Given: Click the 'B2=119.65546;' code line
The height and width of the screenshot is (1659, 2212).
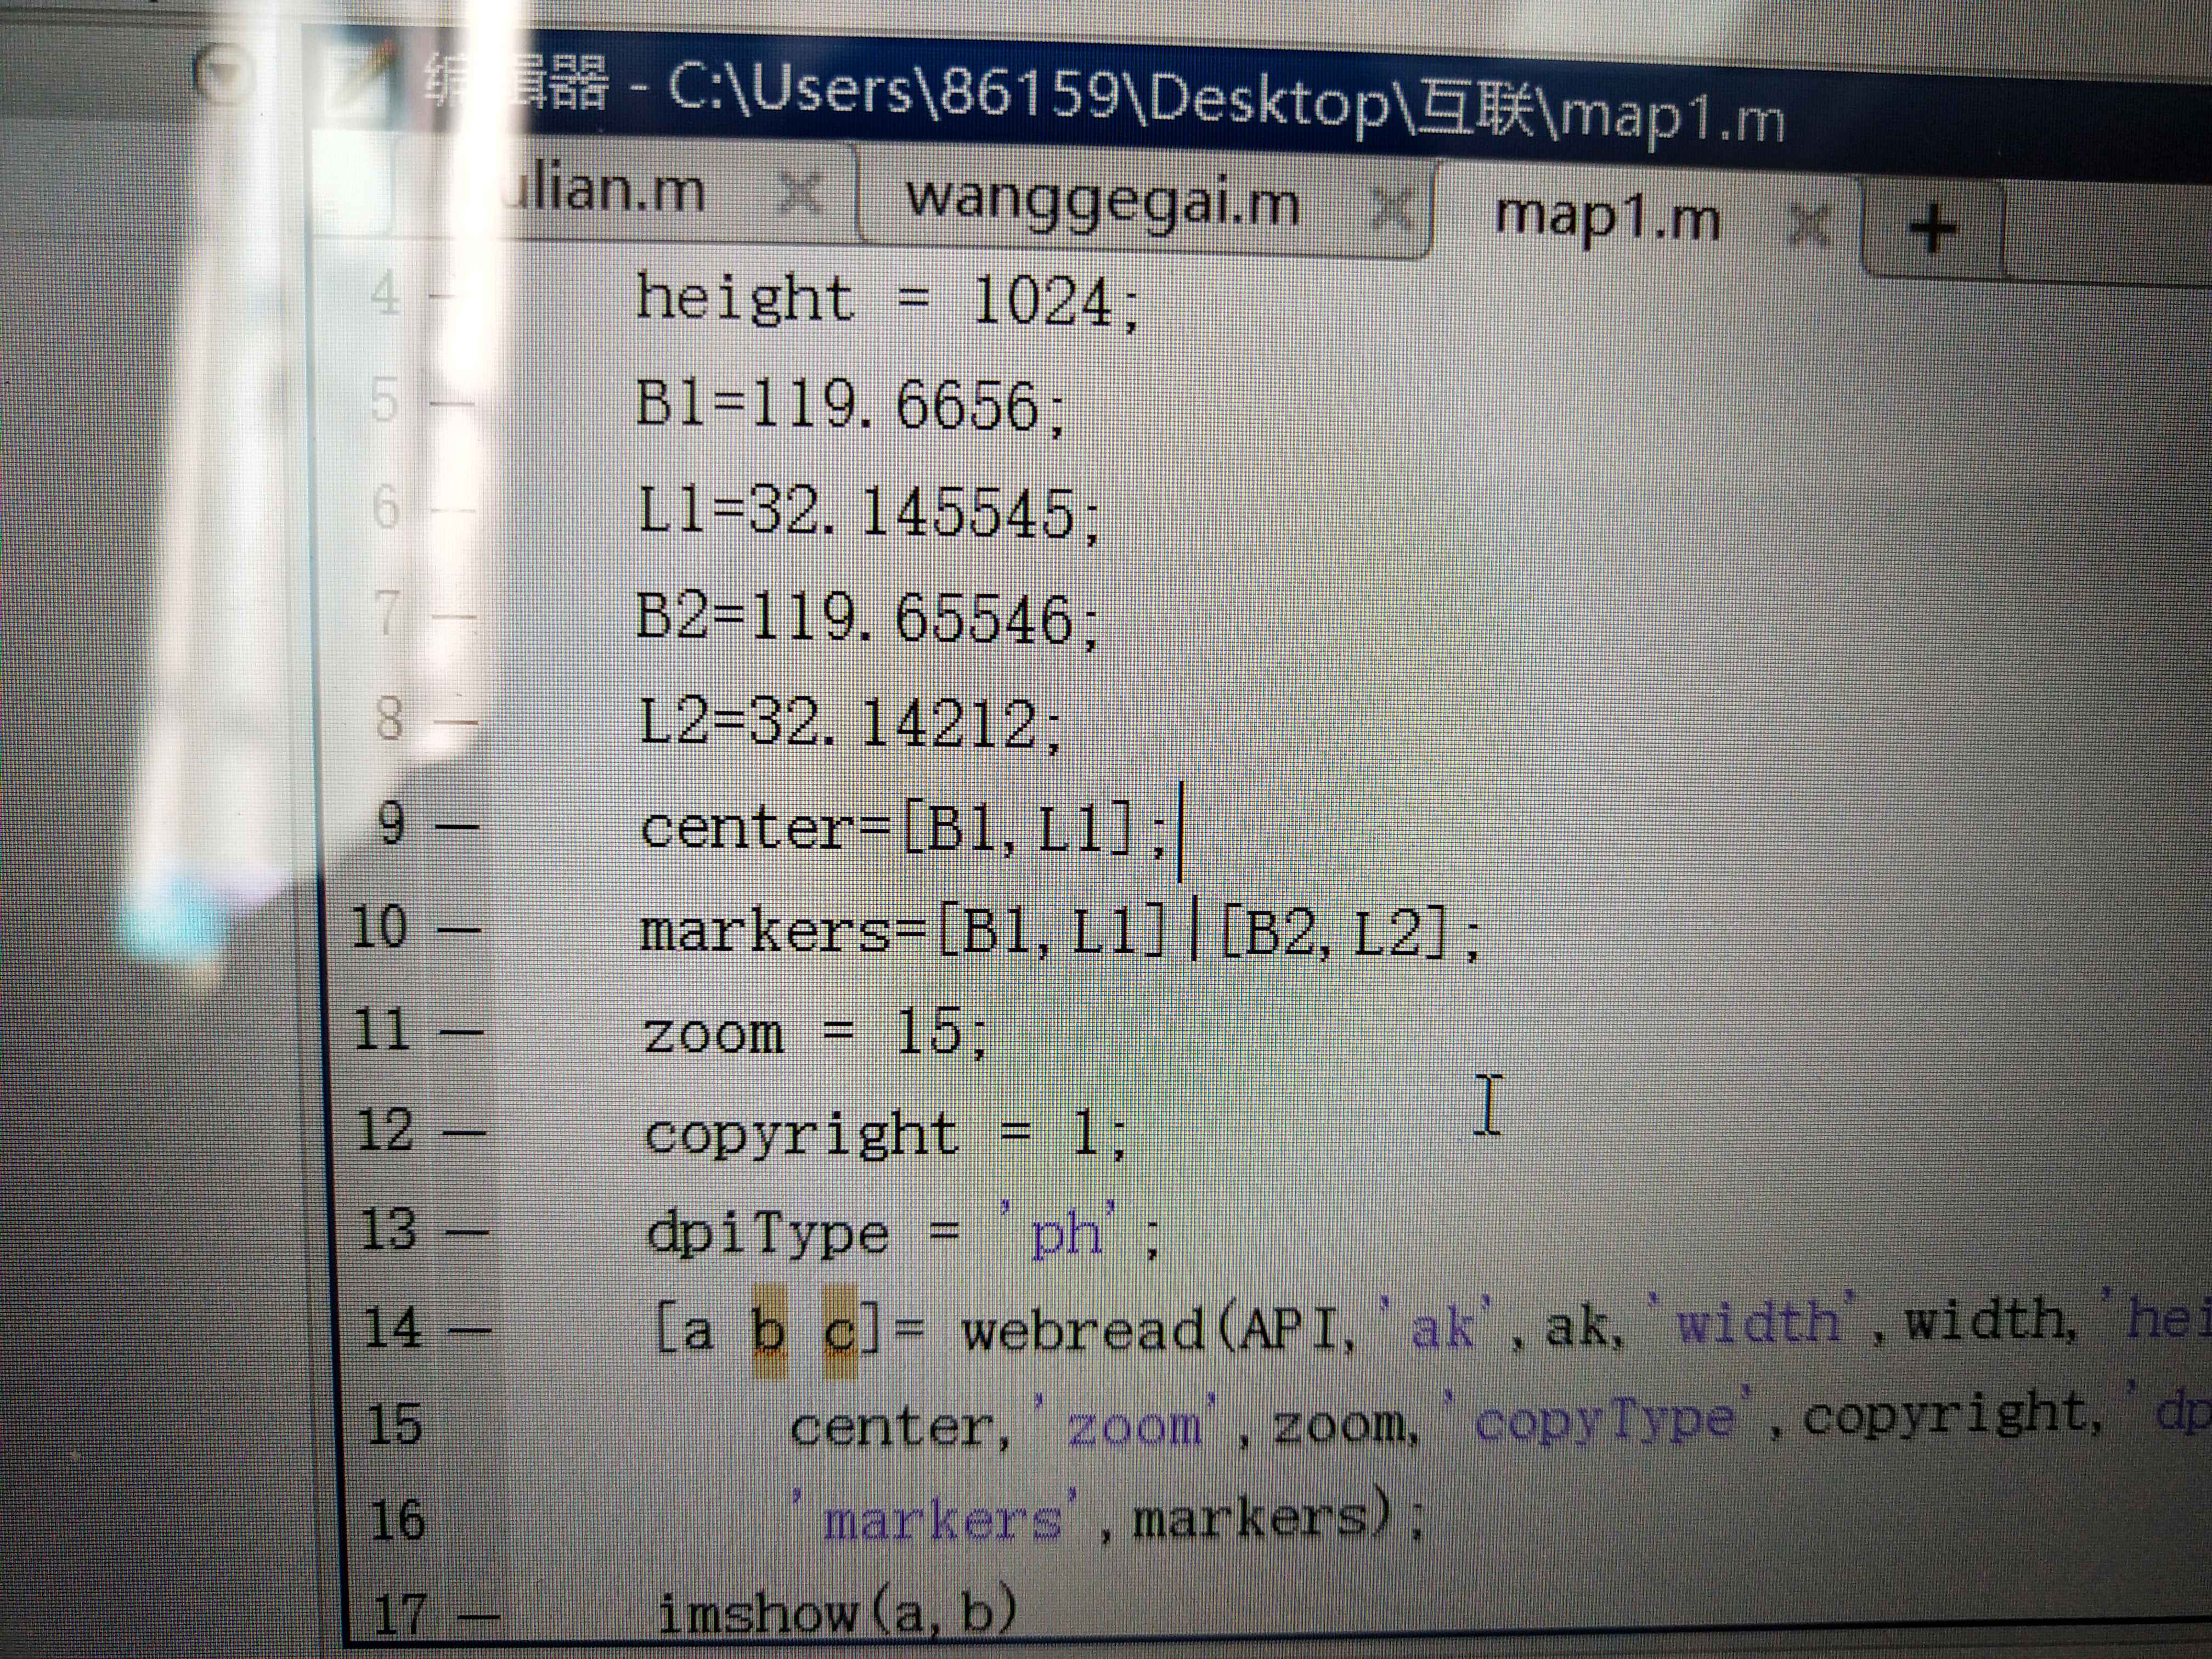Looking at the screenshot, I should tap(867, 618).
